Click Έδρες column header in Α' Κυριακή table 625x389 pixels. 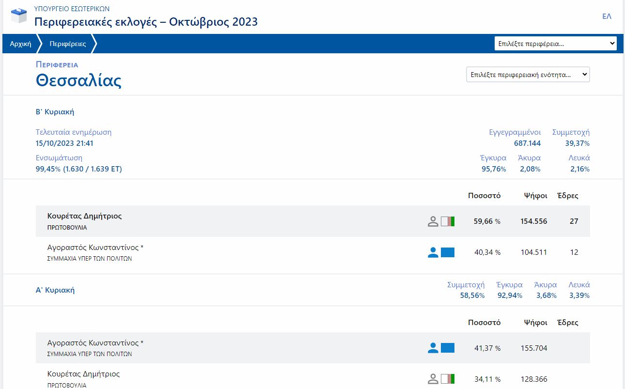568,322
